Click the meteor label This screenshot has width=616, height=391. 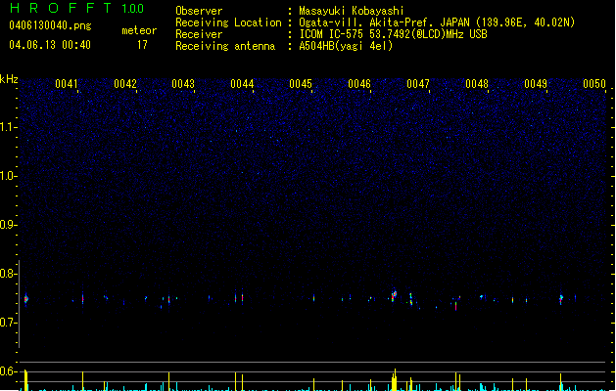[139, 30]
